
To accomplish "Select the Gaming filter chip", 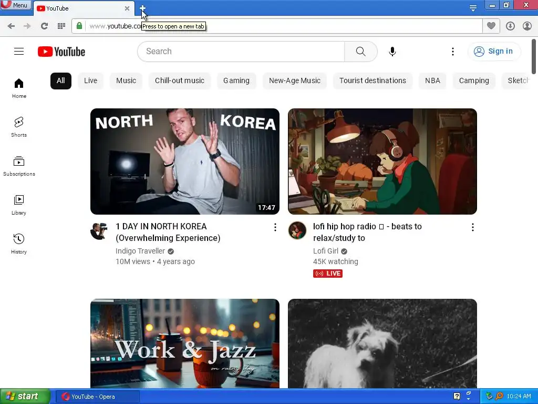I will [x=236, y=80].
